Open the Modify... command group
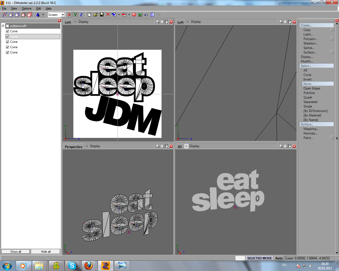This screenshot has height=271, width=339. [307, 61]
